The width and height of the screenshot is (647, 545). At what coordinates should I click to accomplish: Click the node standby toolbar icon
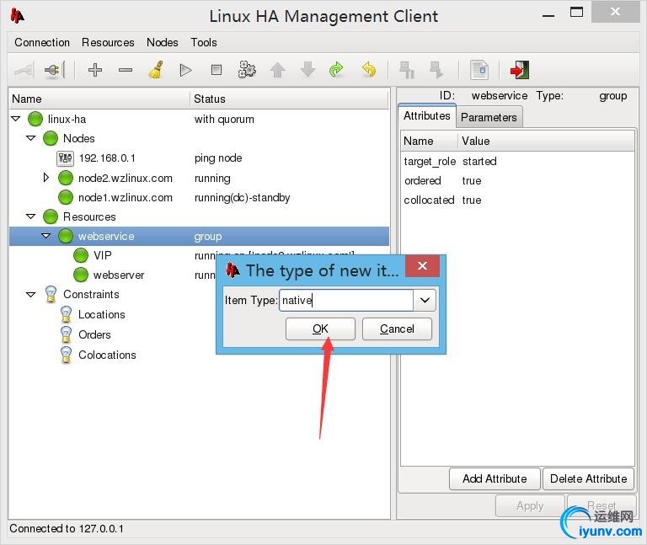click(407, 70)
